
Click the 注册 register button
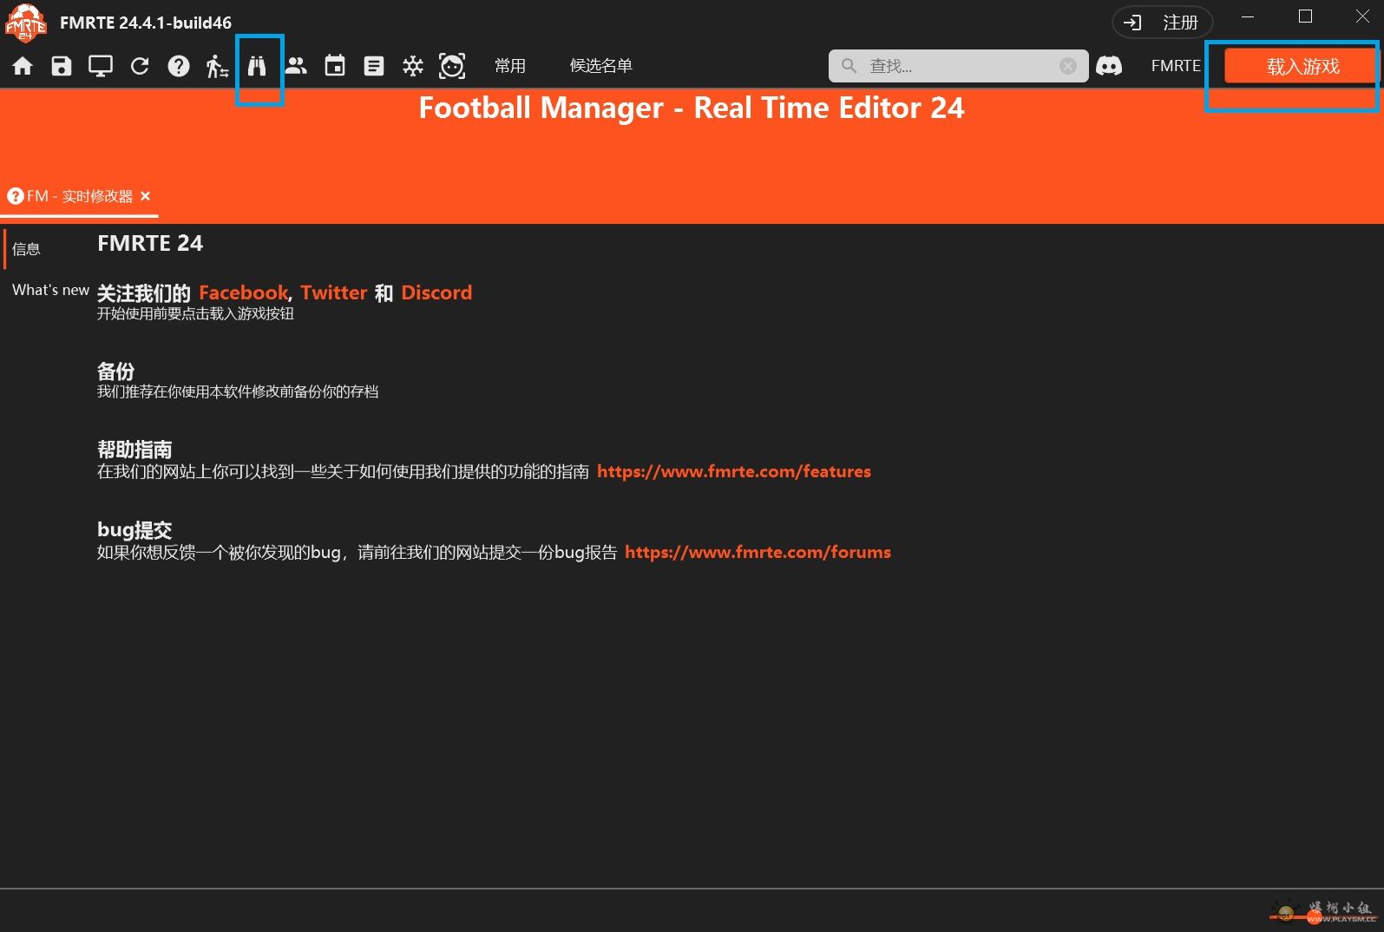[1162, 23]
